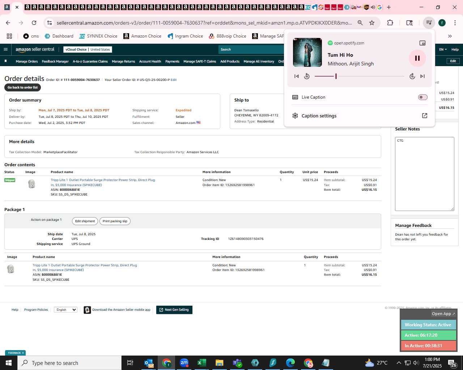The width and height of the screenshot is (463, 370).
Task: Open Add Products menu item
Action: pos(230,61)
